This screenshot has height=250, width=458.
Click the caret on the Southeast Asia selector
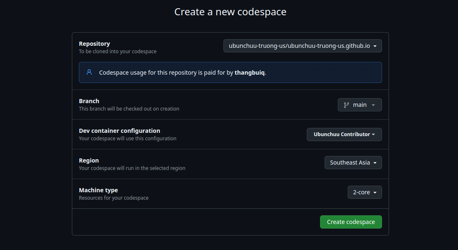[x=375, y=162]
